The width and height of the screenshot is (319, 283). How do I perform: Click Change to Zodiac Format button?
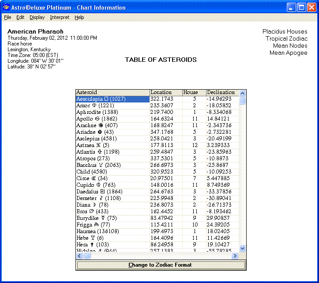[x=161, y=265]
